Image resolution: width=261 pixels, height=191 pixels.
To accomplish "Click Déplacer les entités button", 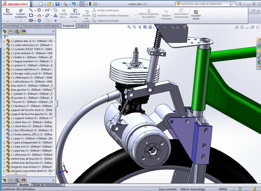I will 106,21.
